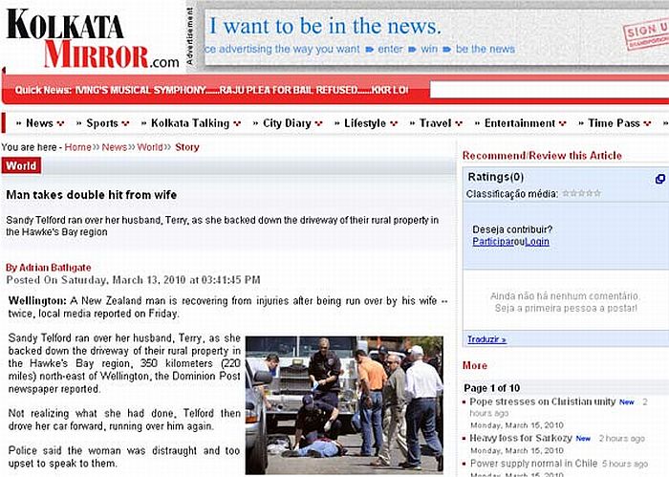Image resolution: width=669 pixels, height=477 pixels.
Task: Click 'Recommend/Review this Article' heading
Action: tap(542, 155)
